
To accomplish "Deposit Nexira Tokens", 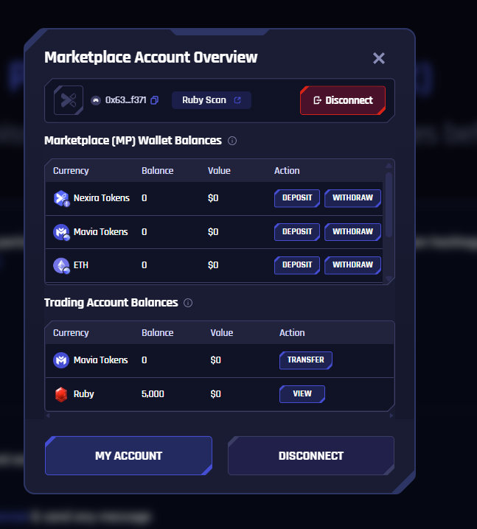I will pos(297,198).
